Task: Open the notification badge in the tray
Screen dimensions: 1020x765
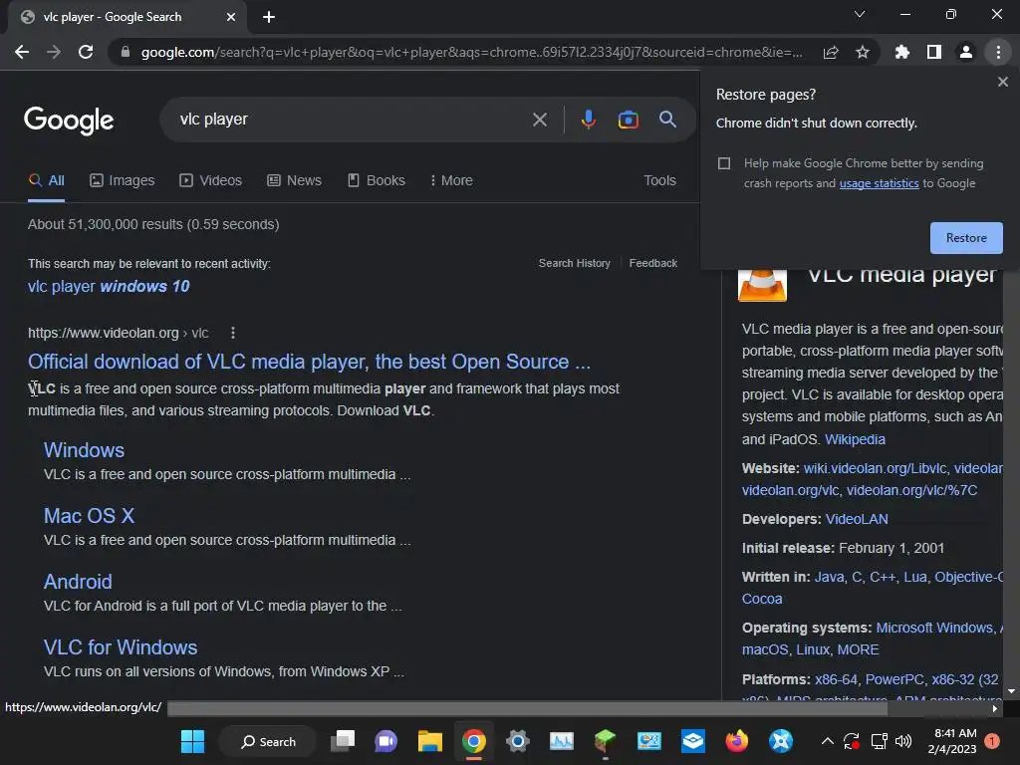Action: [992, 741]
